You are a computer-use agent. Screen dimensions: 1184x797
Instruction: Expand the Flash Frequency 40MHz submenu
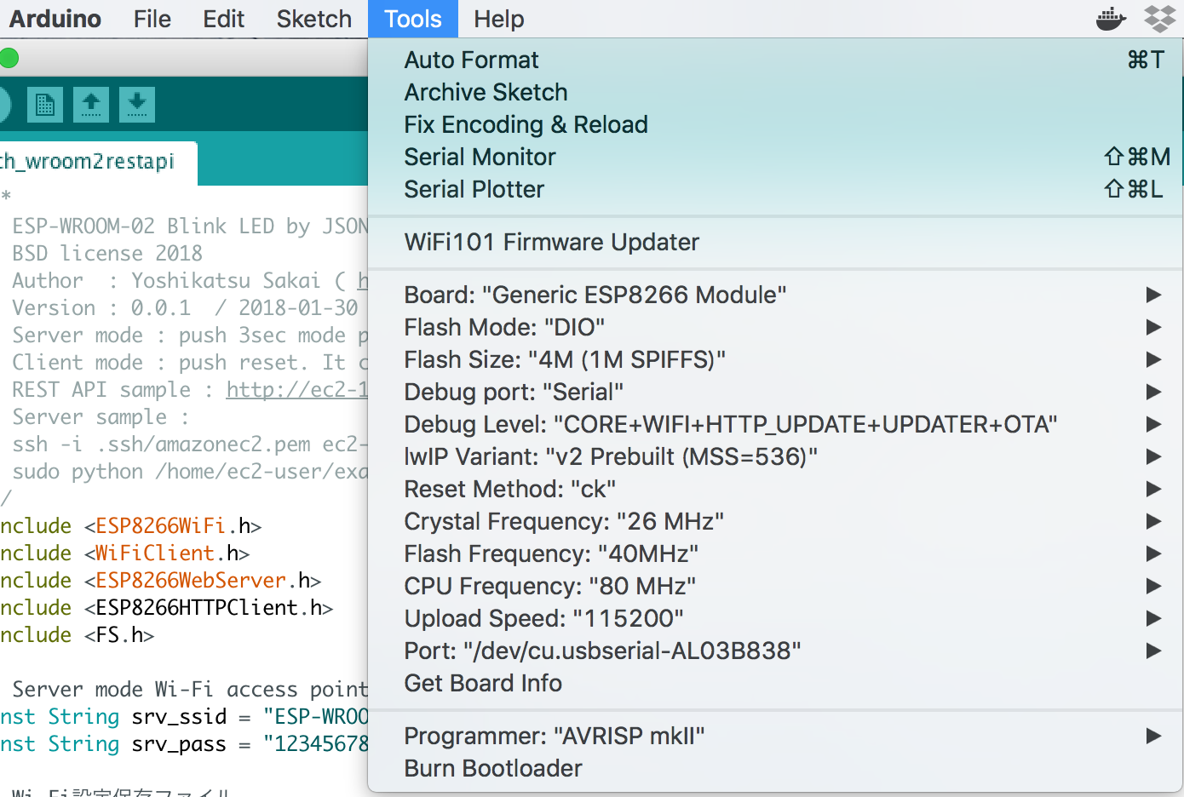click(775, 553)
